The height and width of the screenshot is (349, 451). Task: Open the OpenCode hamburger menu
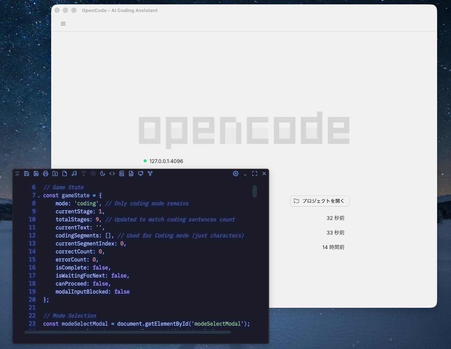63,24
